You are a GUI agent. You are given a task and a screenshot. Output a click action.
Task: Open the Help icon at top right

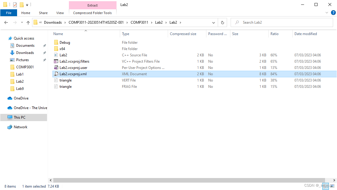point(333,12)
